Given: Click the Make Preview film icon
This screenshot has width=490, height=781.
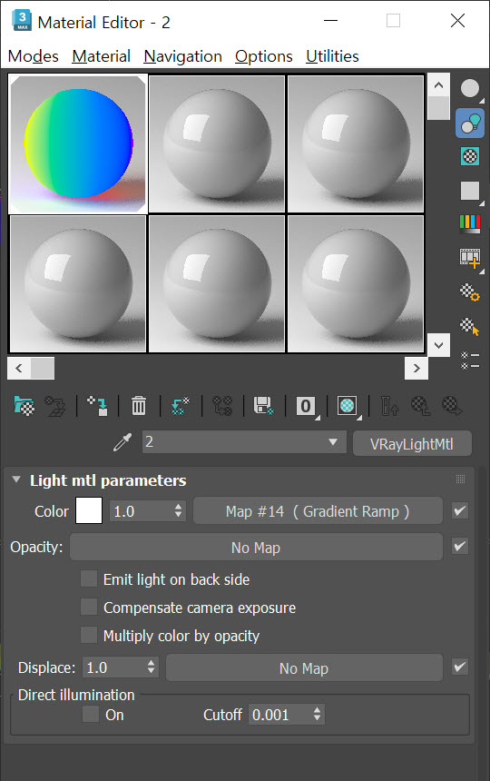Looking at the screenshot, I should pos(470,258).
